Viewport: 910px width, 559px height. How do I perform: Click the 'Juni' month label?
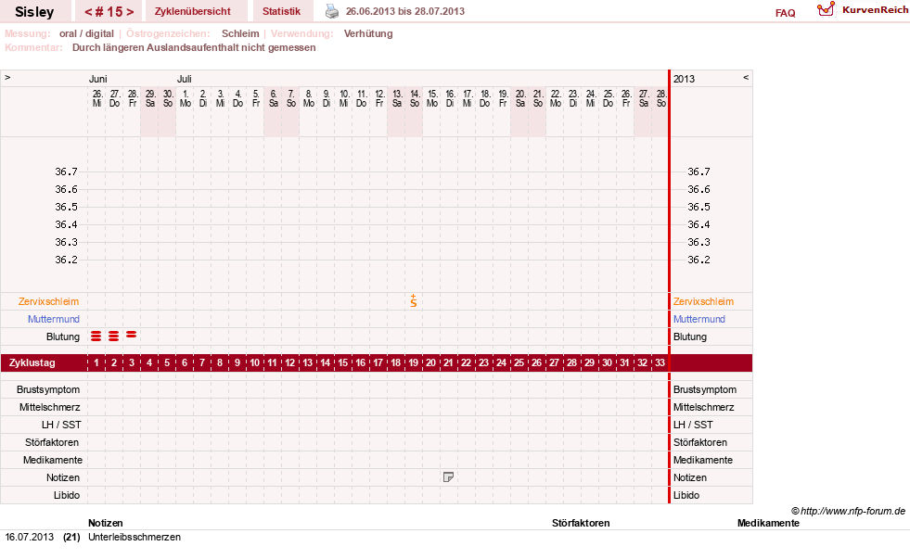click(x=97, y=79)
